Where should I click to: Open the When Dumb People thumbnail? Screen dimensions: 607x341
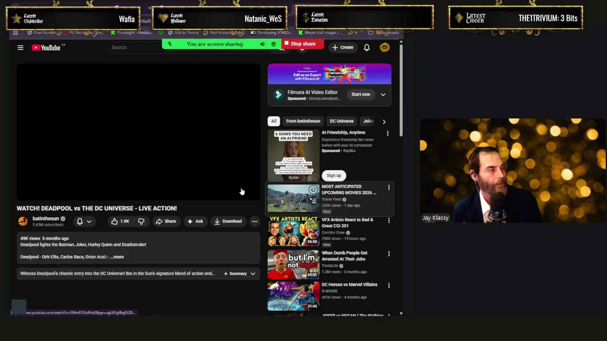click(x=294, y=264)
